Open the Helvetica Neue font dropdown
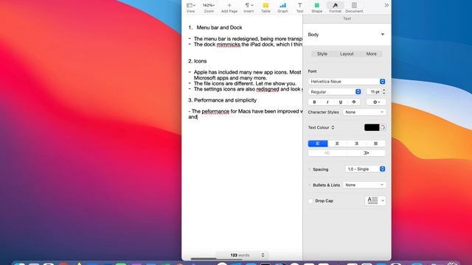This screenshot has width=472, height=265. pos(347,82)
